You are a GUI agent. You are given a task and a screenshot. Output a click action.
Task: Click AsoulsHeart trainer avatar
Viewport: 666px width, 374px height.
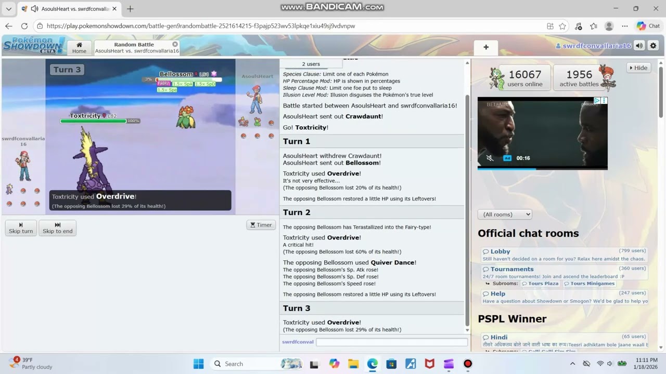[255, 99]
